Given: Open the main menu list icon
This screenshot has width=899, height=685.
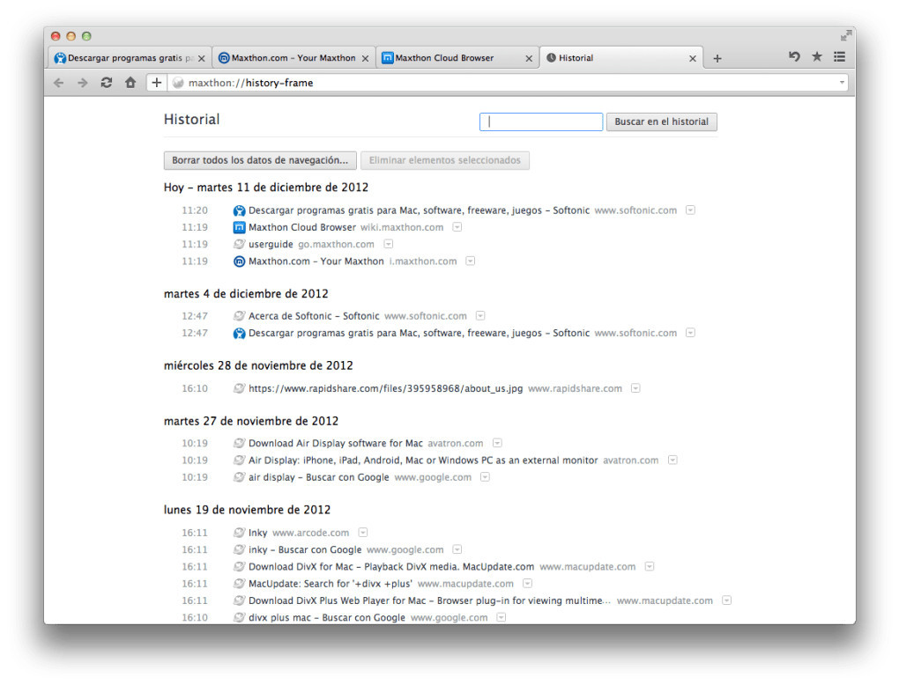Looking at the screenshot, I should pyautogui.click(x=839, y=56).
